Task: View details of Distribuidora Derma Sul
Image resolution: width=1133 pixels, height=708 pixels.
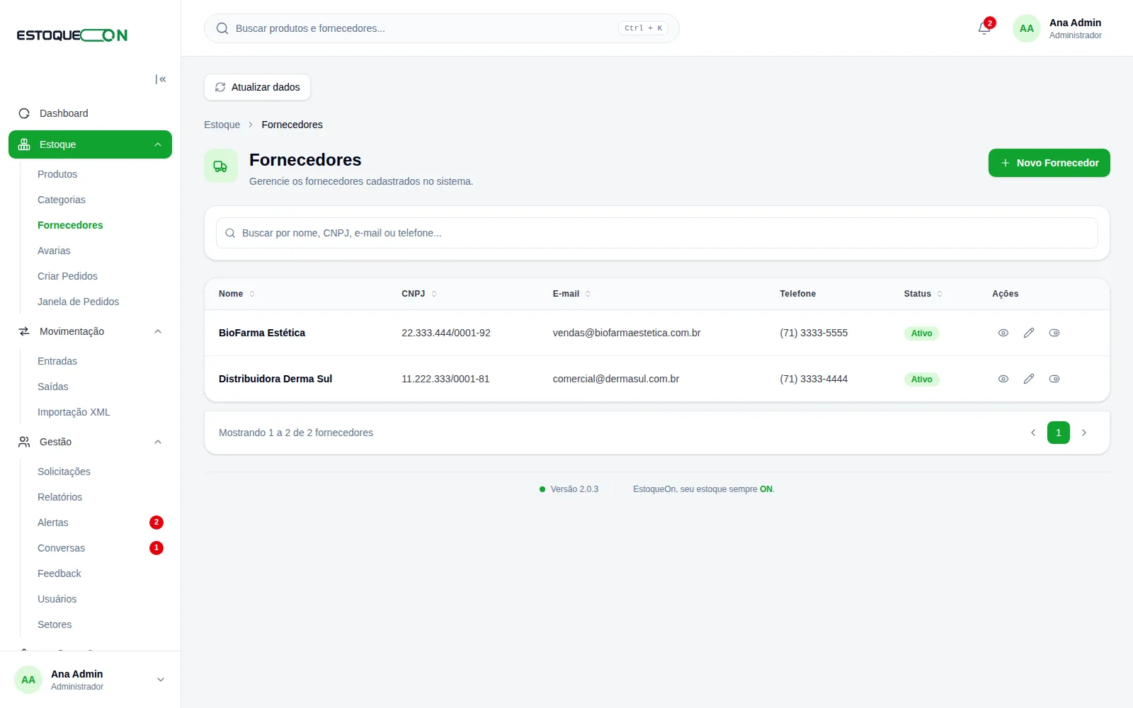Action: tap(1003, 379)
